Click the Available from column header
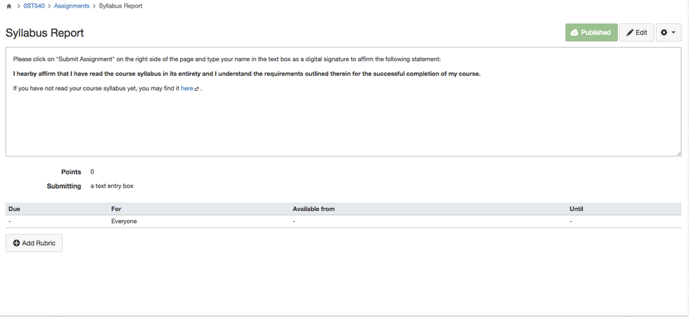Image resolution: width=689 pixels, height=317 pixels. tap(313, 209)
